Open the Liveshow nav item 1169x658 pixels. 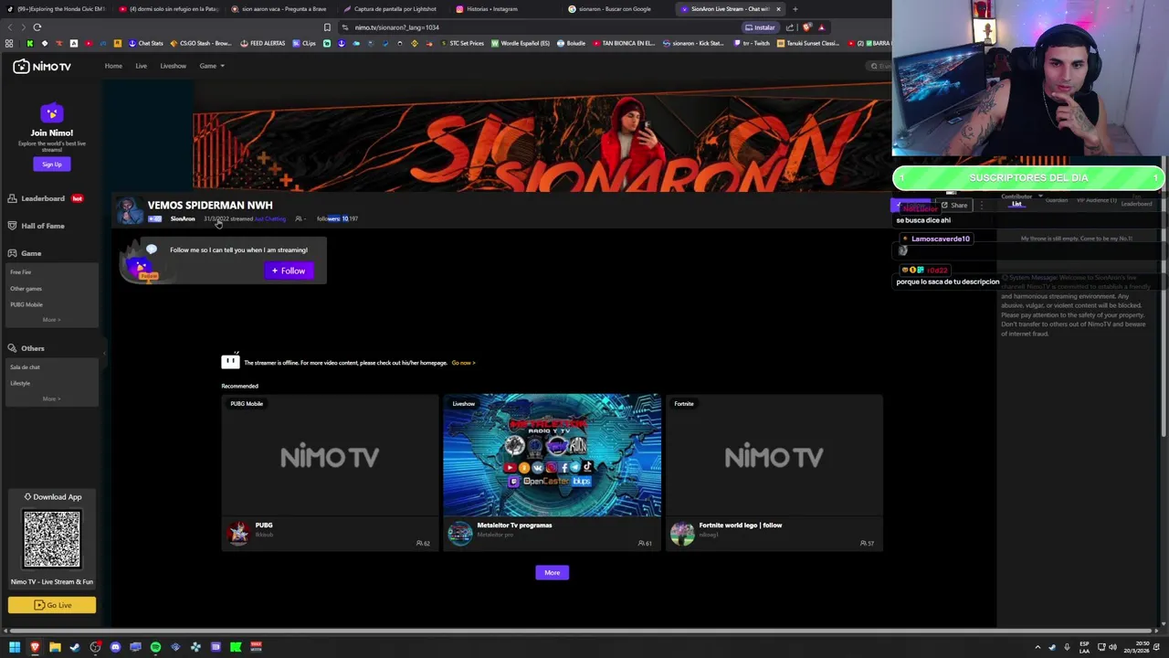click(173, 66)
